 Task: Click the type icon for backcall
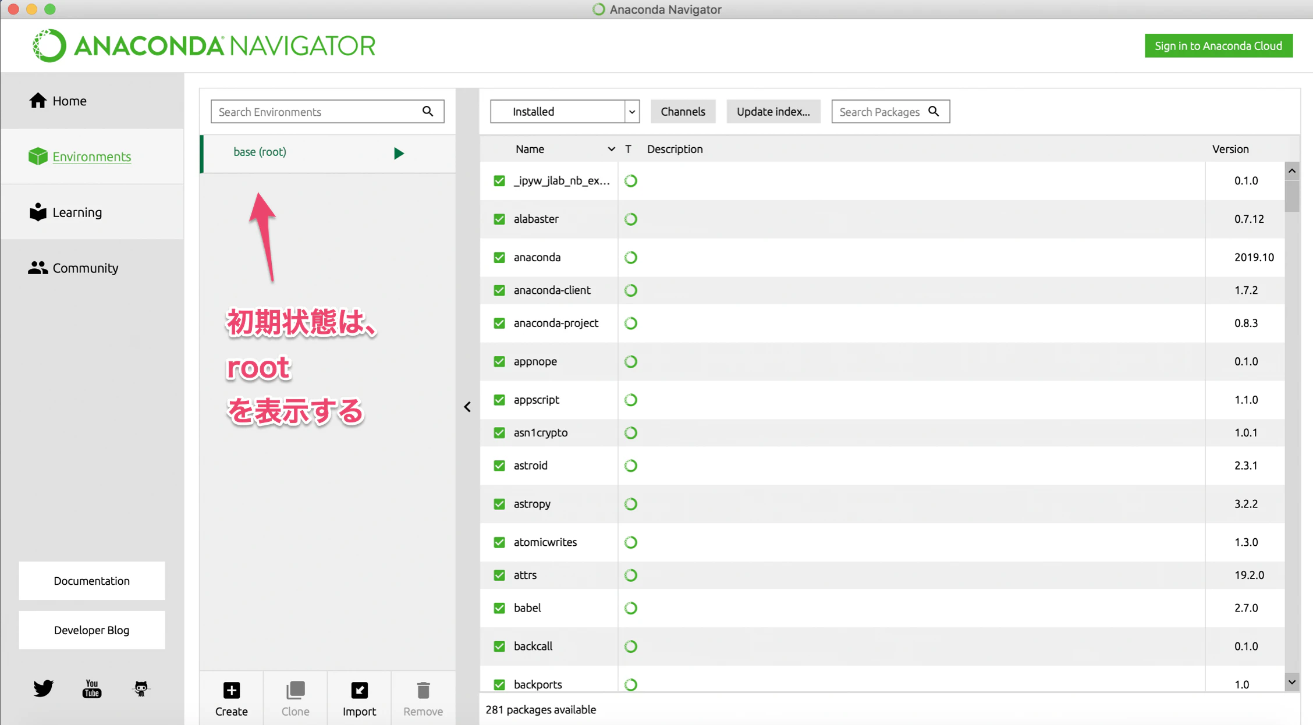tap(631, 646)
